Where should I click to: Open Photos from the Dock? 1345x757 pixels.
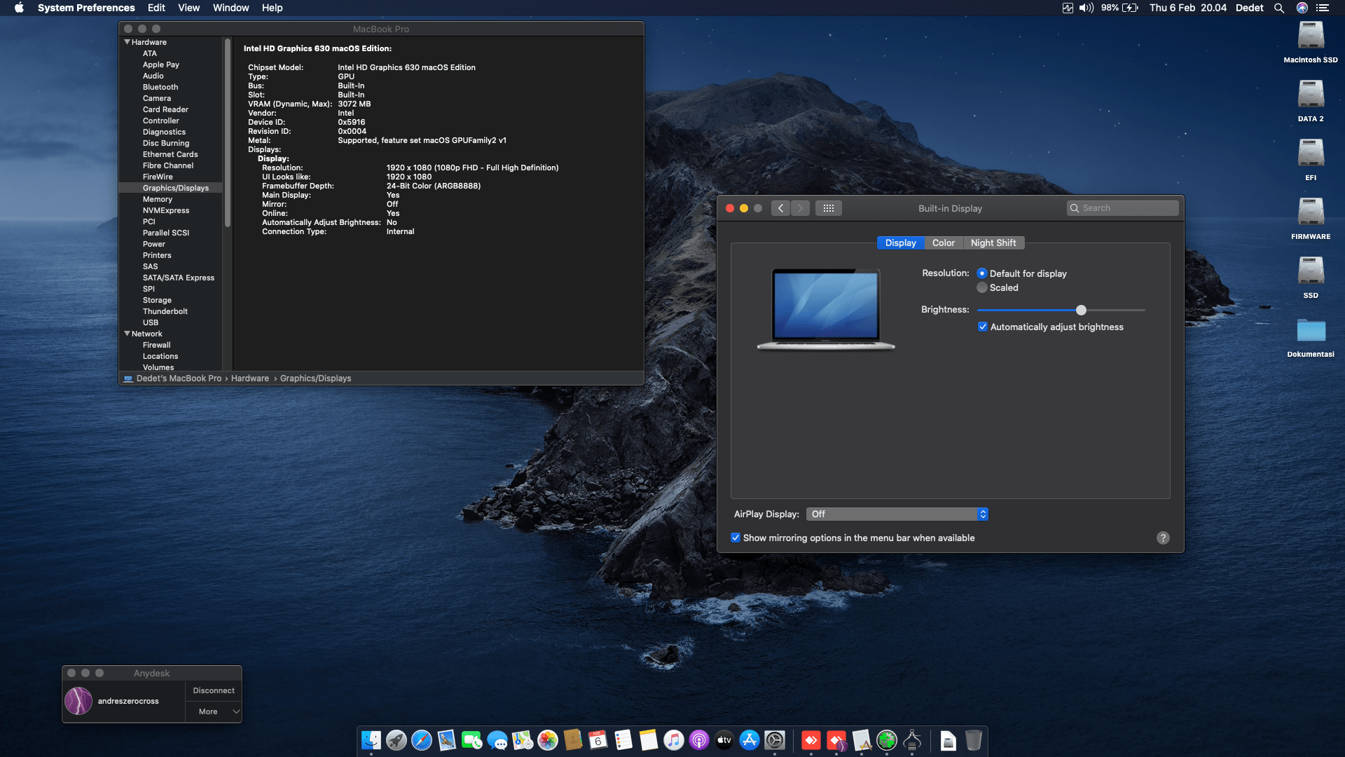548,740
